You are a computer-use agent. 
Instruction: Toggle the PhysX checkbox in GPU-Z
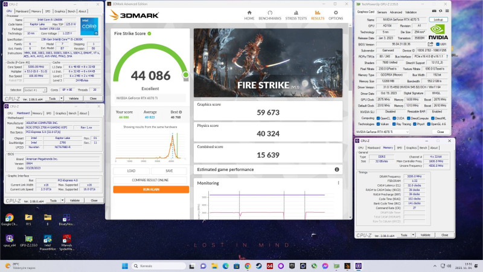415,124
